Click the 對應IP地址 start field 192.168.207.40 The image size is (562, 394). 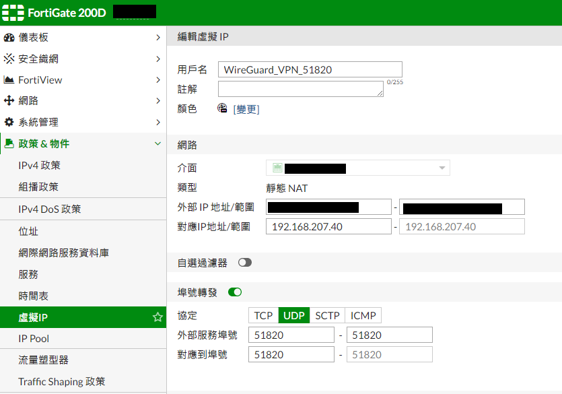pos(328,226)
